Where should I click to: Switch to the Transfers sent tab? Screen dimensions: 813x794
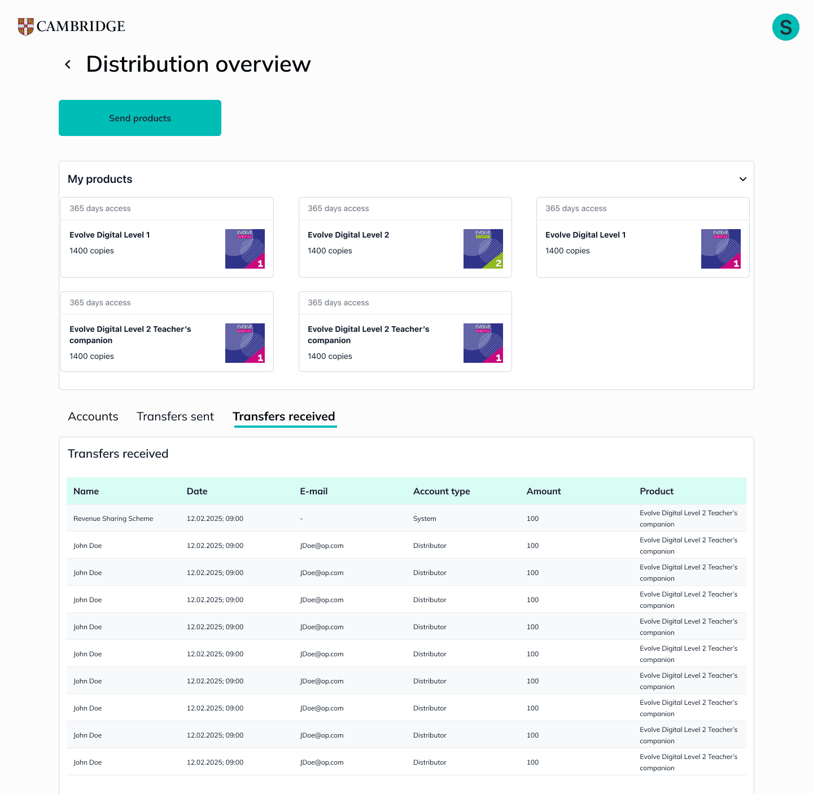(x=175, y=416)
